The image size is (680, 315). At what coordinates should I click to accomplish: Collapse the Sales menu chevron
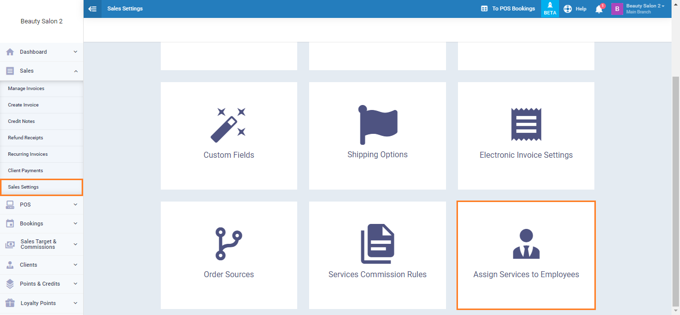tap(76, 71)
